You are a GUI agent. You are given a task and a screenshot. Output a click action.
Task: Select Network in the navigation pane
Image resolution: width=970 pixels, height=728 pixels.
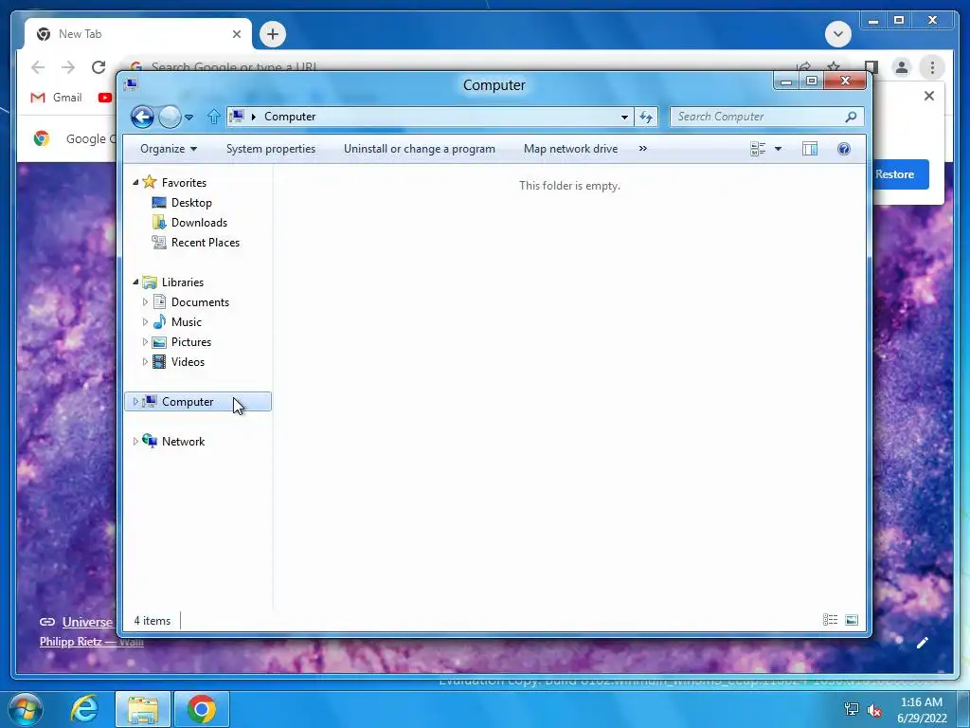click(x=183, y=442)
